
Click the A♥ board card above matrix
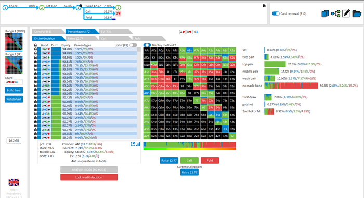183,32
